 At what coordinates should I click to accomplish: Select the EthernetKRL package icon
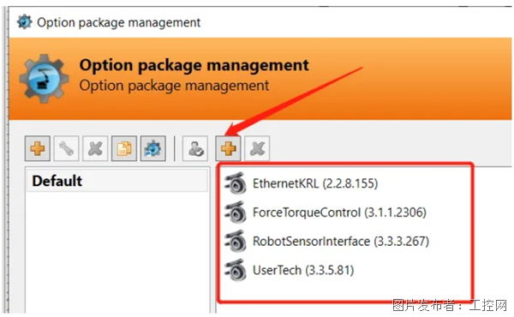236,183
